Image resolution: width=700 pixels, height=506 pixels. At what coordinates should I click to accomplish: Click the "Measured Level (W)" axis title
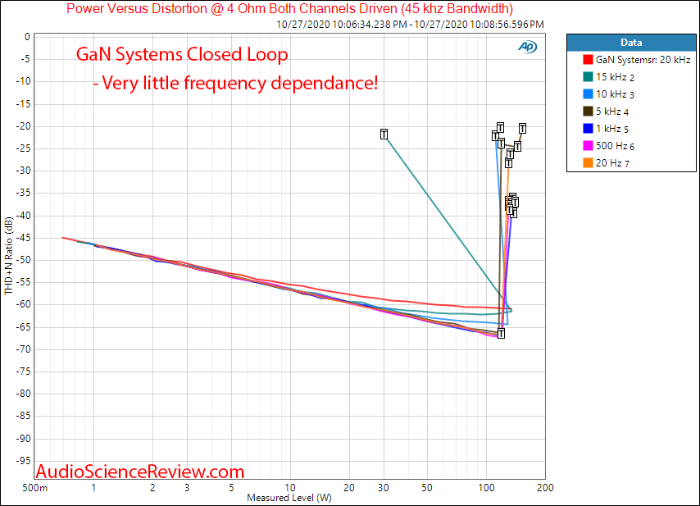coord(289,498)
